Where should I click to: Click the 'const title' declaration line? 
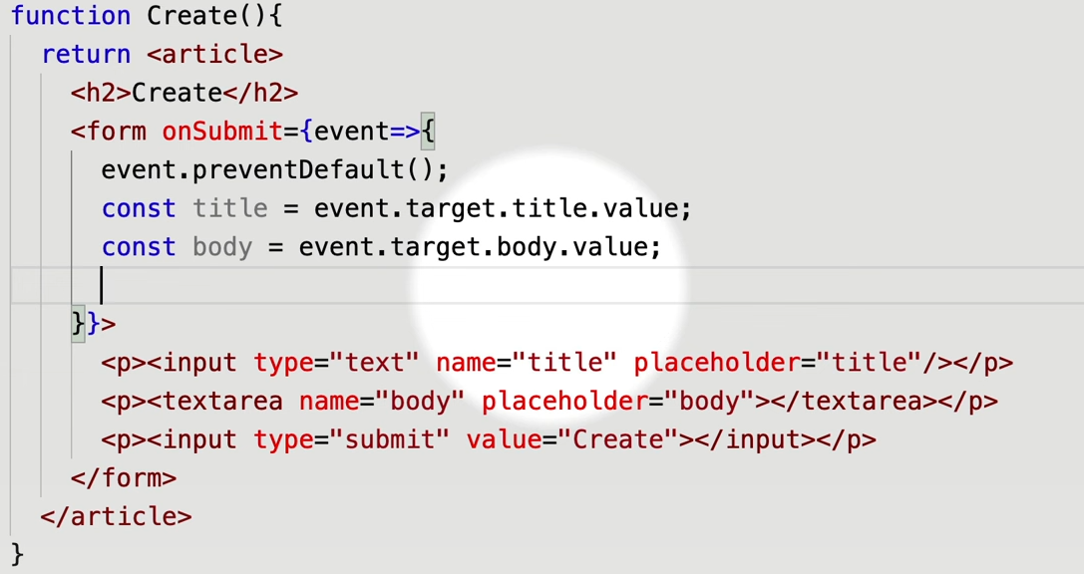point(396,208)
